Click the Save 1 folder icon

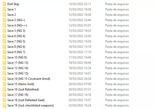point(4,9)
